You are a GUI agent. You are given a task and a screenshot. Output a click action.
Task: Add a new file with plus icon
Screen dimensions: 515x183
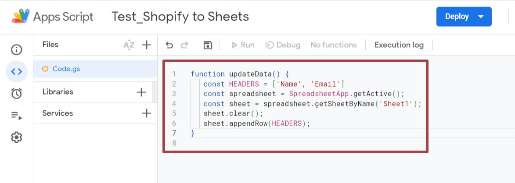pyautogui.click(x=147, y=45)
